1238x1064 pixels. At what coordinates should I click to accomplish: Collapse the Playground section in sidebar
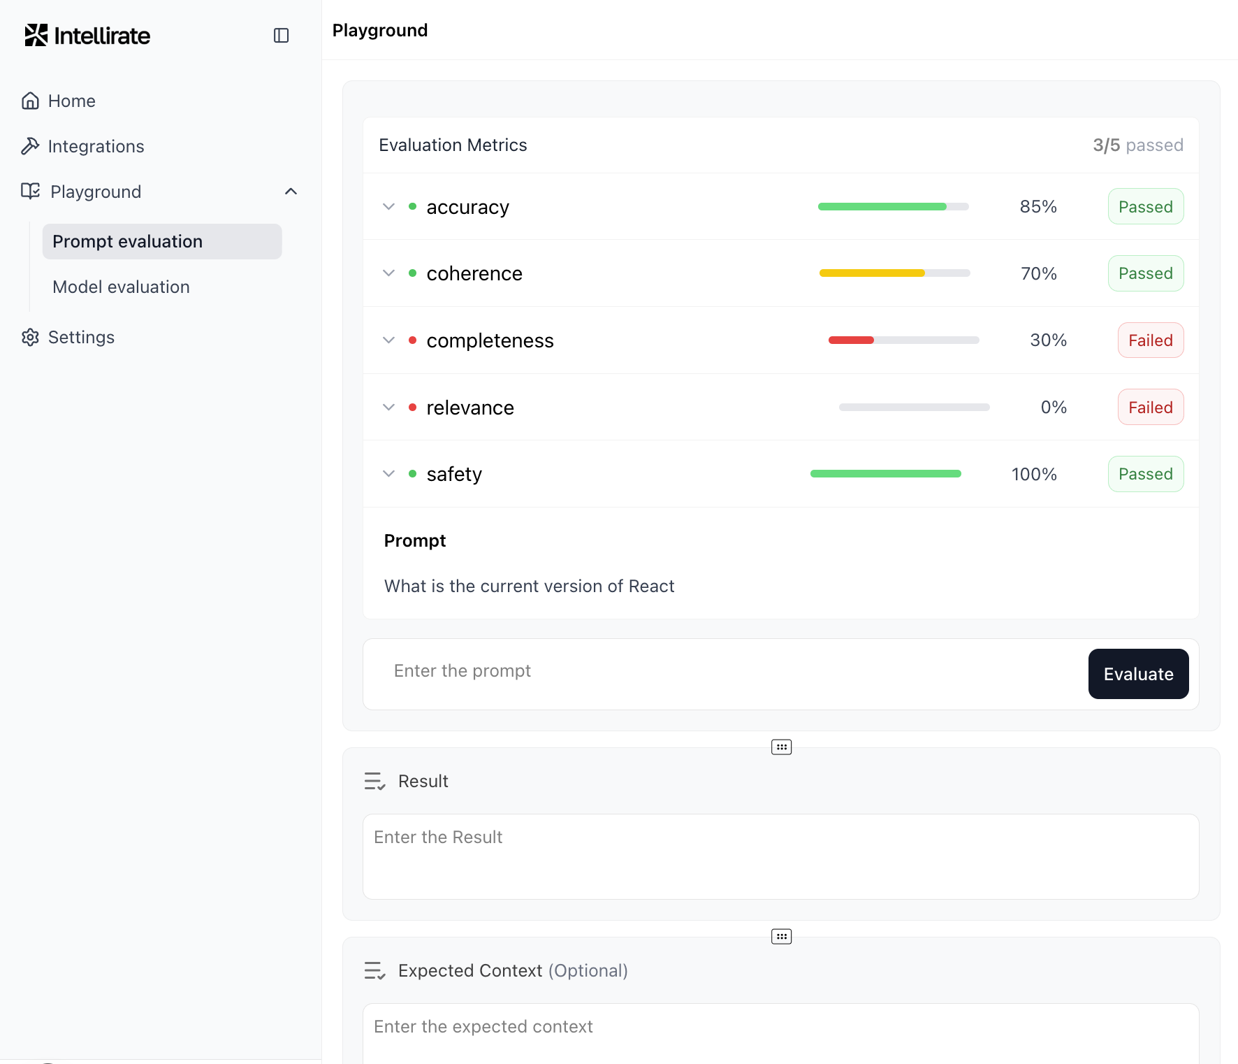tap(291, 191)
